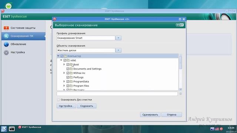Click ESET SysRescue taskbar entry
This screenshot has height=133, width=237.
(30, 127)
